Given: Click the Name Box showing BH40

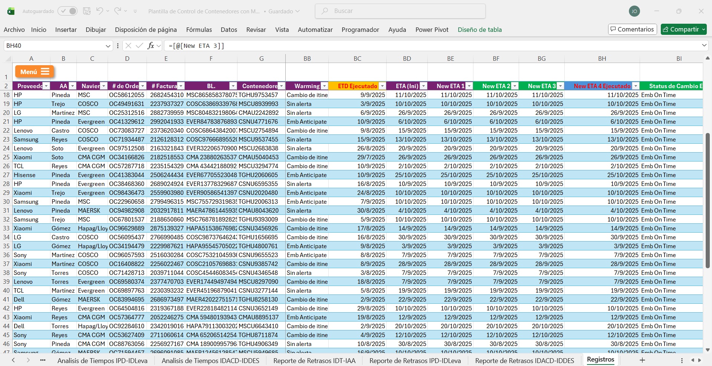Looking at the screenshot, I should [x=54, y=46].
